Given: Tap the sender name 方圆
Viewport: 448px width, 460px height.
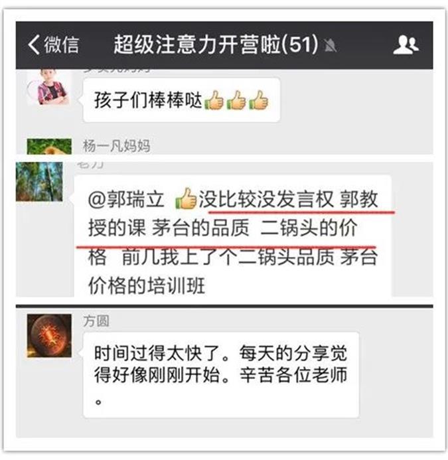Looking at the screenshot, I should pyautogui.click(x=96, y=321).
